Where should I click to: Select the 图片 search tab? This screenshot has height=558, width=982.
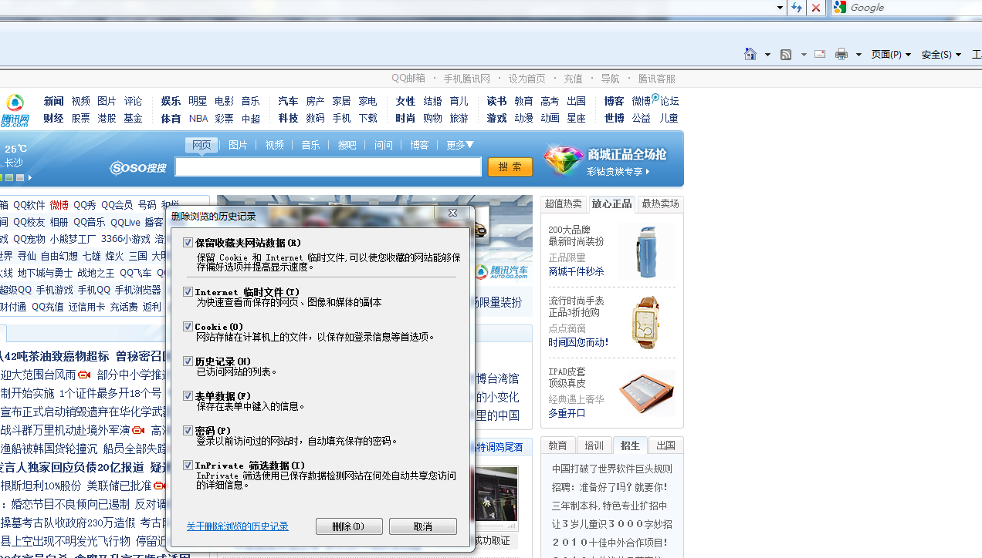pos(239,145)
